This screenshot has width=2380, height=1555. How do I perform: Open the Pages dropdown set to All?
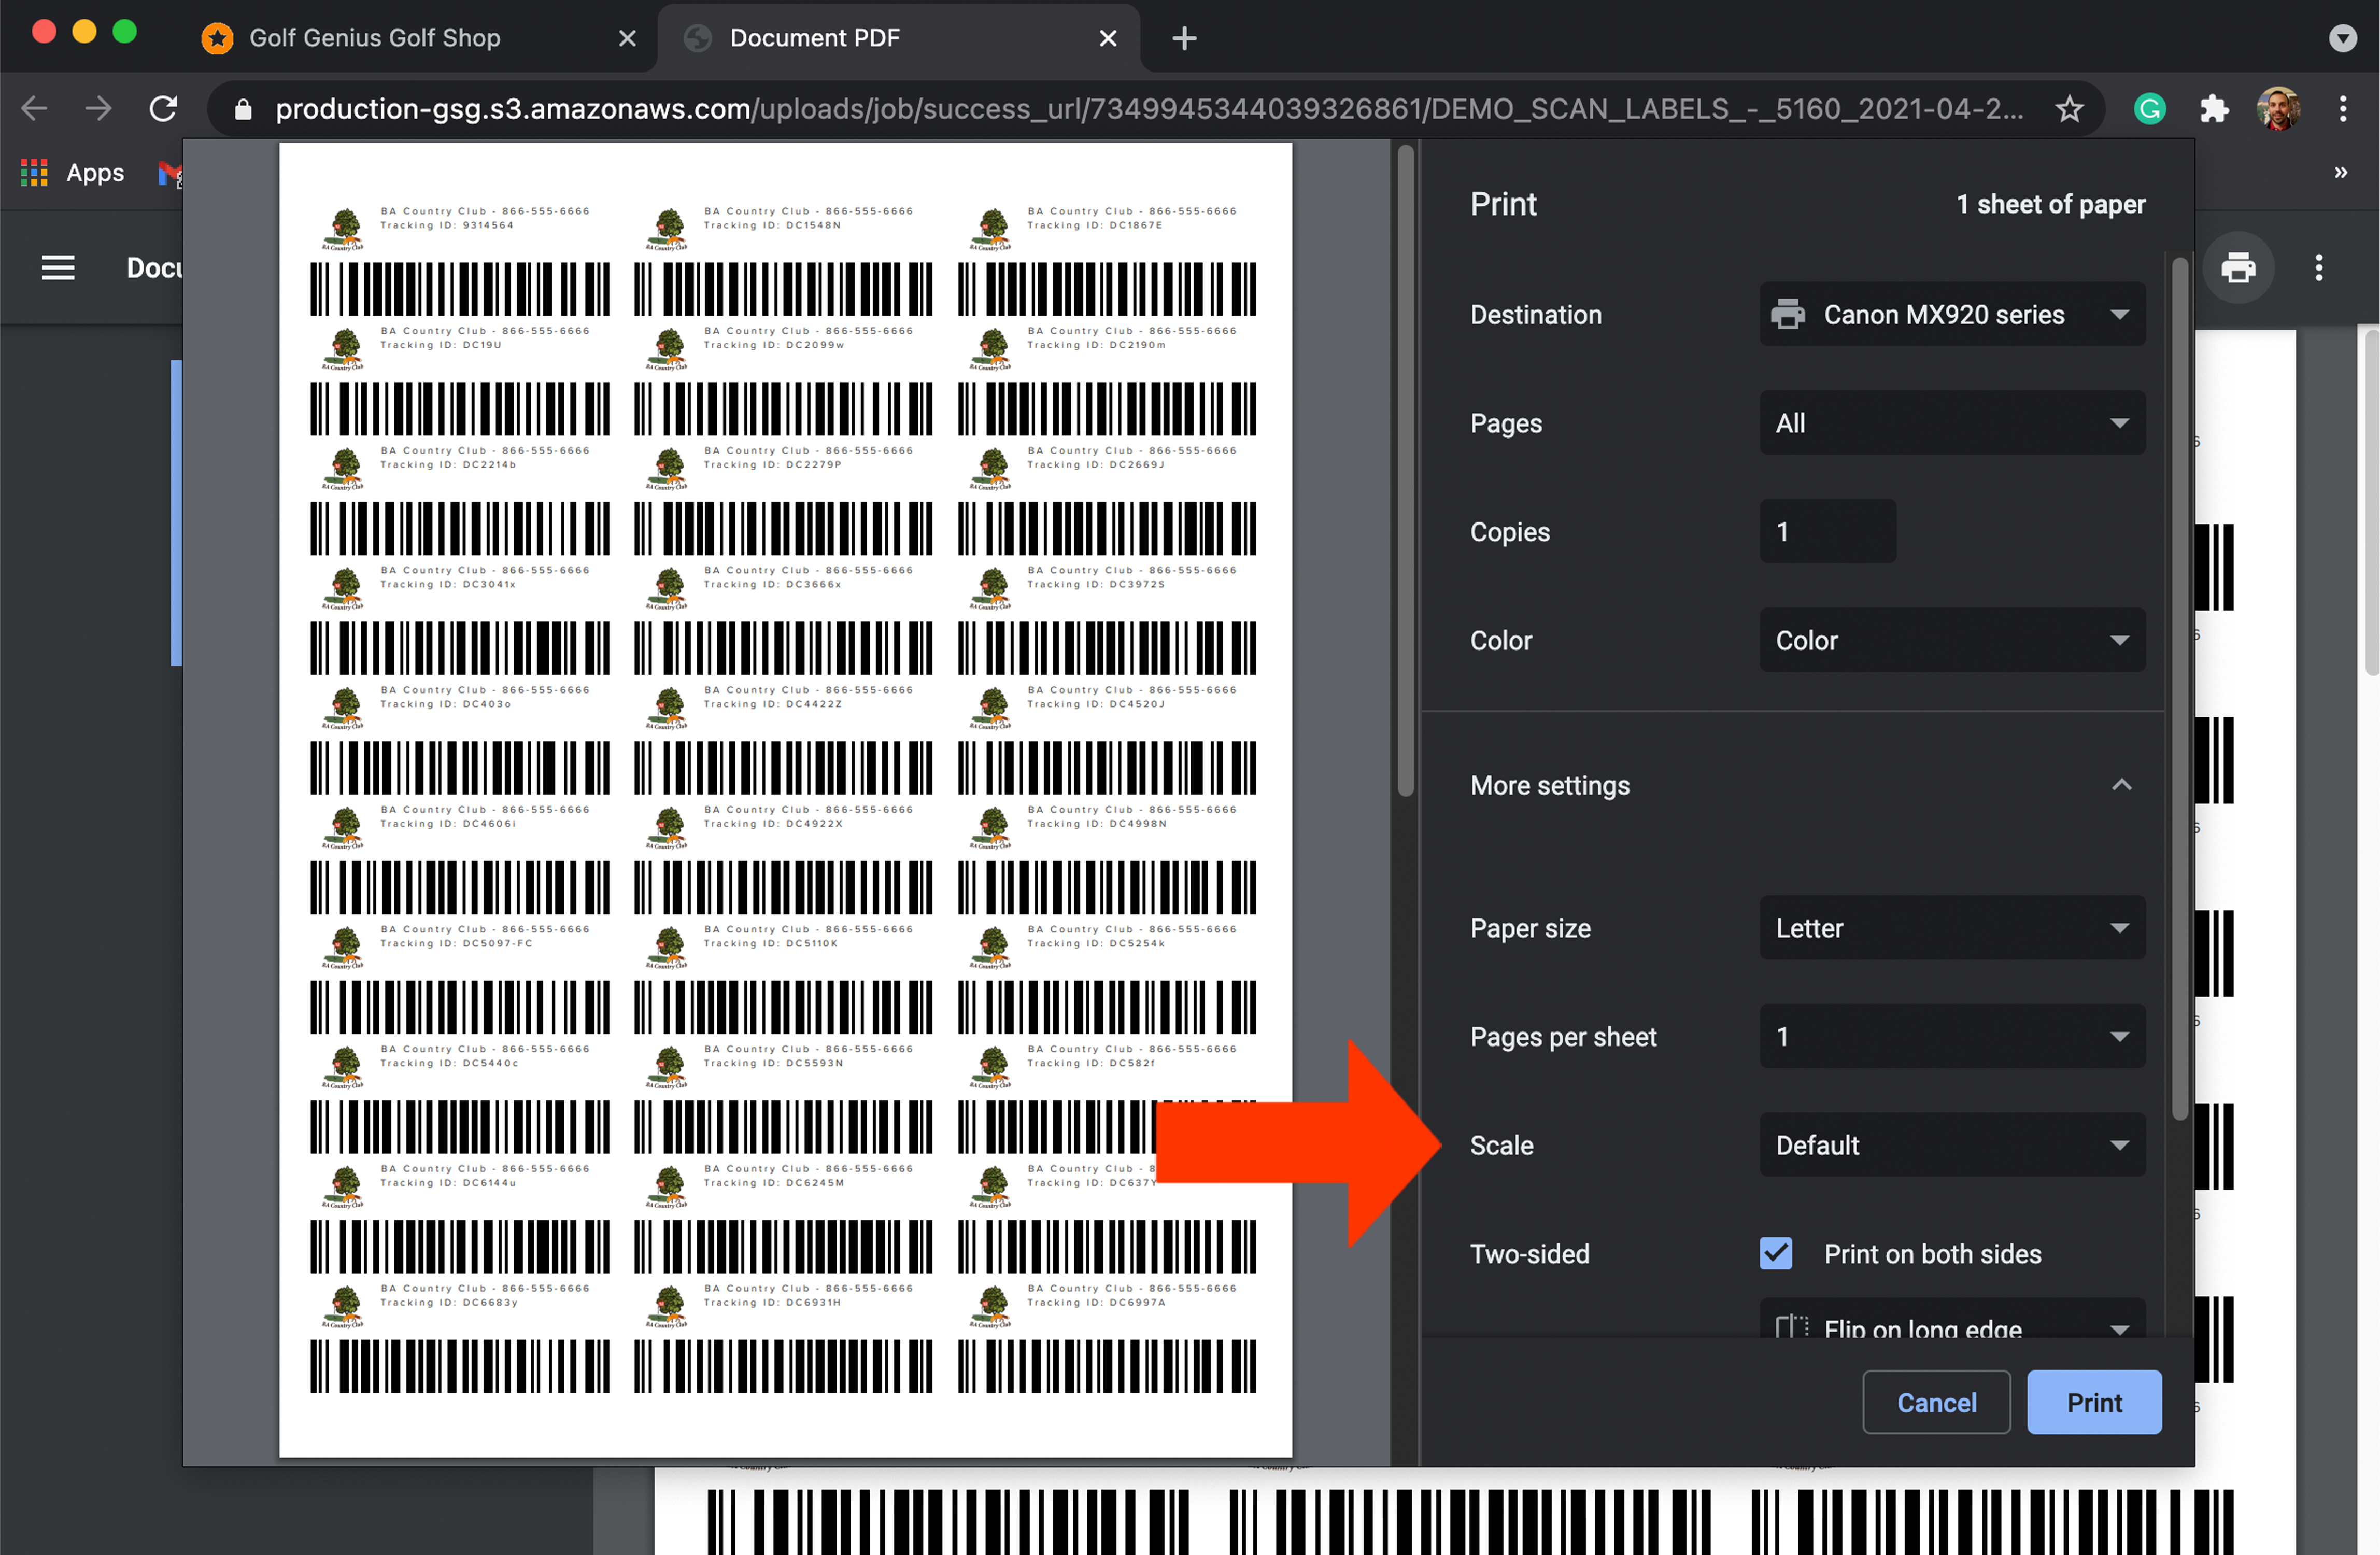pos(1952,423)
